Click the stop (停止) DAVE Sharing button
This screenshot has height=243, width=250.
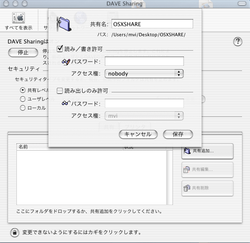click(23, 52)
